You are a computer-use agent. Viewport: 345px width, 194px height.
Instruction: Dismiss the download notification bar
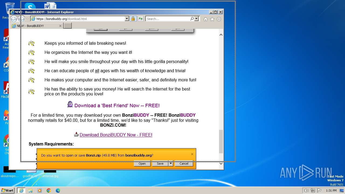[192, 154]
